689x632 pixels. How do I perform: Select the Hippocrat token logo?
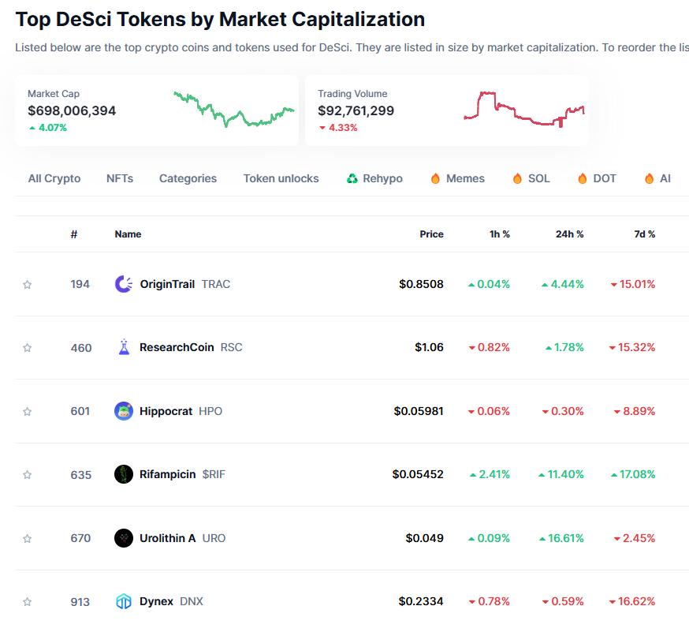point(125,411)
